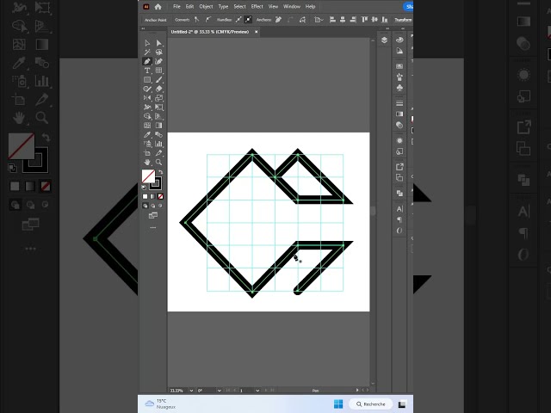The height and width of the screenshot is (413, 551).
Task: Select the Eyedropper tool
Action: 147,134
